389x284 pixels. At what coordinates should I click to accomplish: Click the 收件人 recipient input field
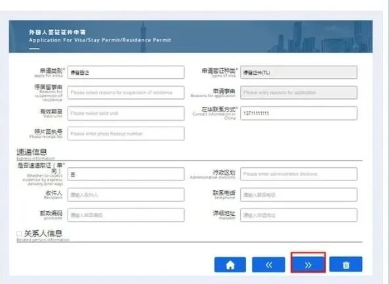(x=126, y=194)
